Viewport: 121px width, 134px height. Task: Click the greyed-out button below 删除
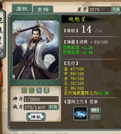(x=95, y=117)
